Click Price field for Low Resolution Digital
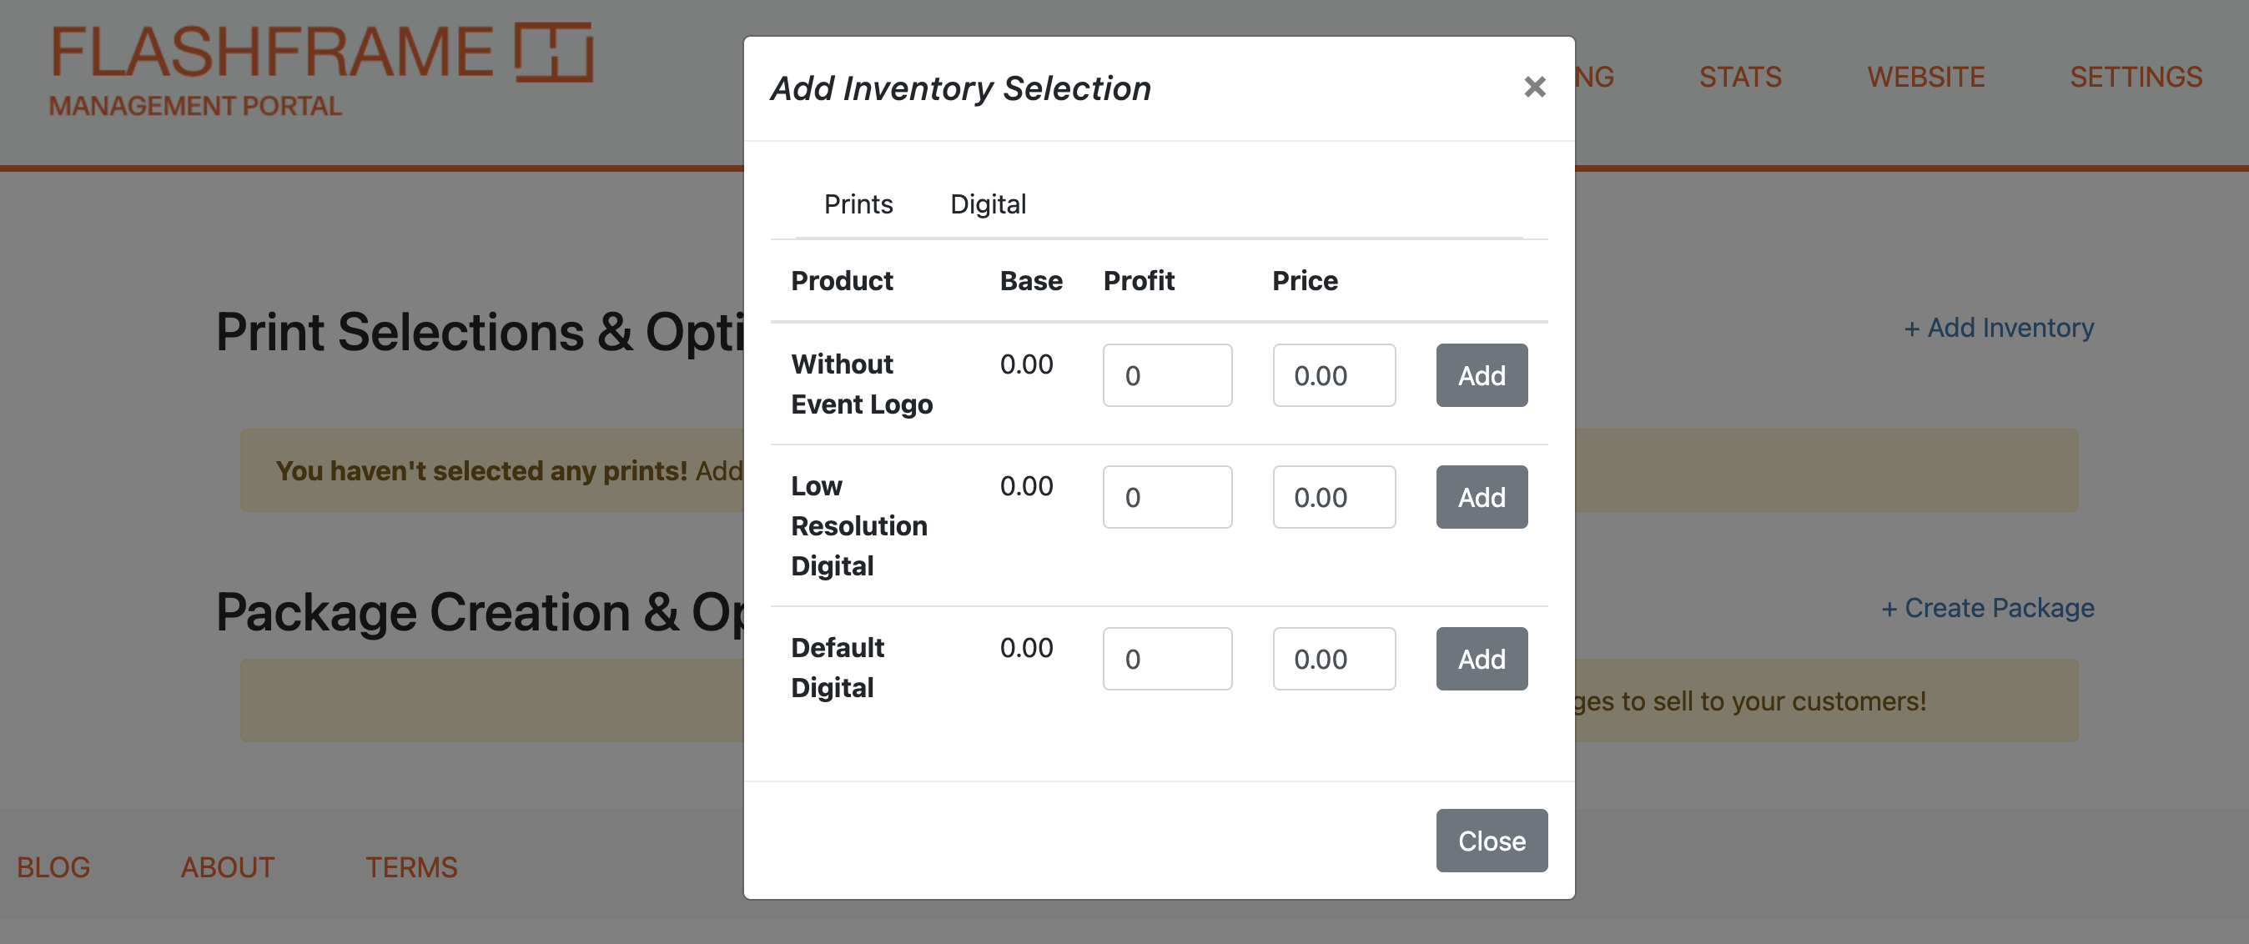 pyautogui.click(x=1333, y=497)
